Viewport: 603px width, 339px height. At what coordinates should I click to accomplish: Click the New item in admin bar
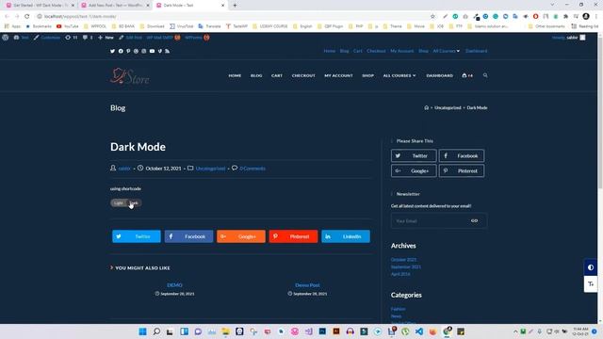(x=106, y=38)
